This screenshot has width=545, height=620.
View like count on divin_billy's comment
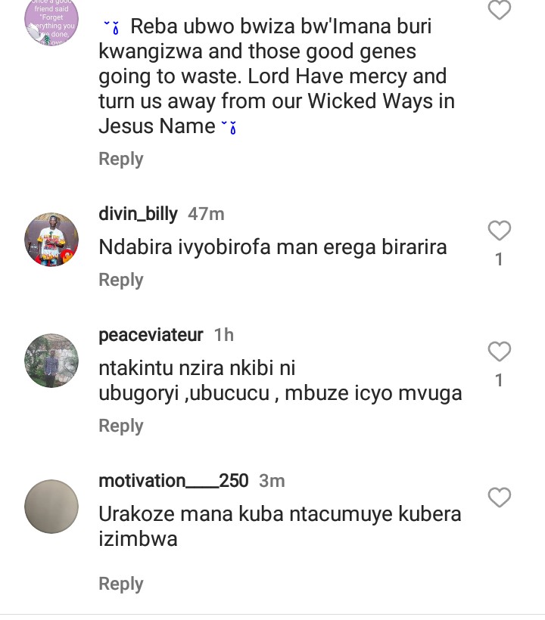point(499,259)
